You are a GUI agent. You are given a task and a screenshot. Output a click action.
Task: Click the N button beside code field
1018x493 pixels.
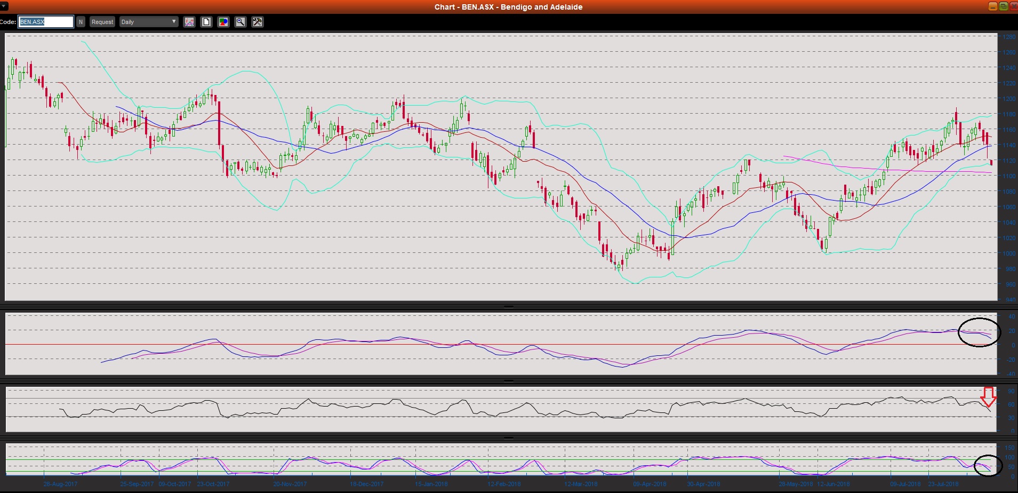(x=81, y=22)
